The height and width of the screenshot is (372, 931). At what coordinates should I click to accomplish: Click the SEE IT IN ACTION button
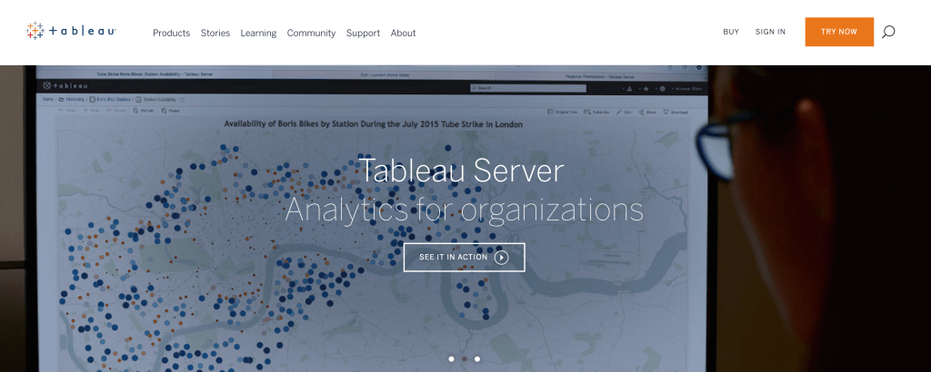(465, 257)
